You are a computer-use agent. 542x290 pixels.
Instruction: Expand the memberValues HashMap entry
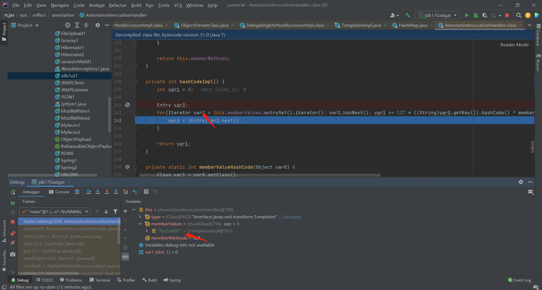[x=140, y=224]
